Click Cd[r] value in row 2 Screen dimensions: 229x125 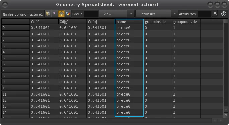[x=40, y=40]
